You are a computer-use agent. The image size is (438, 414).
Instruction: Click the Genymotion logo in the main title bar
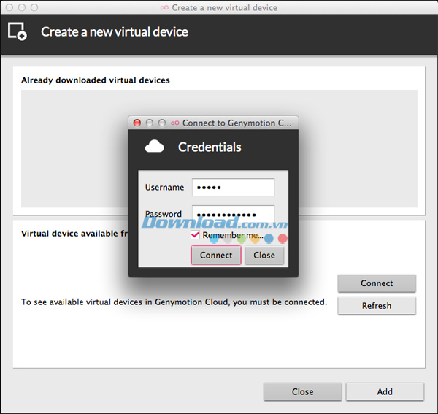(163, 7)
